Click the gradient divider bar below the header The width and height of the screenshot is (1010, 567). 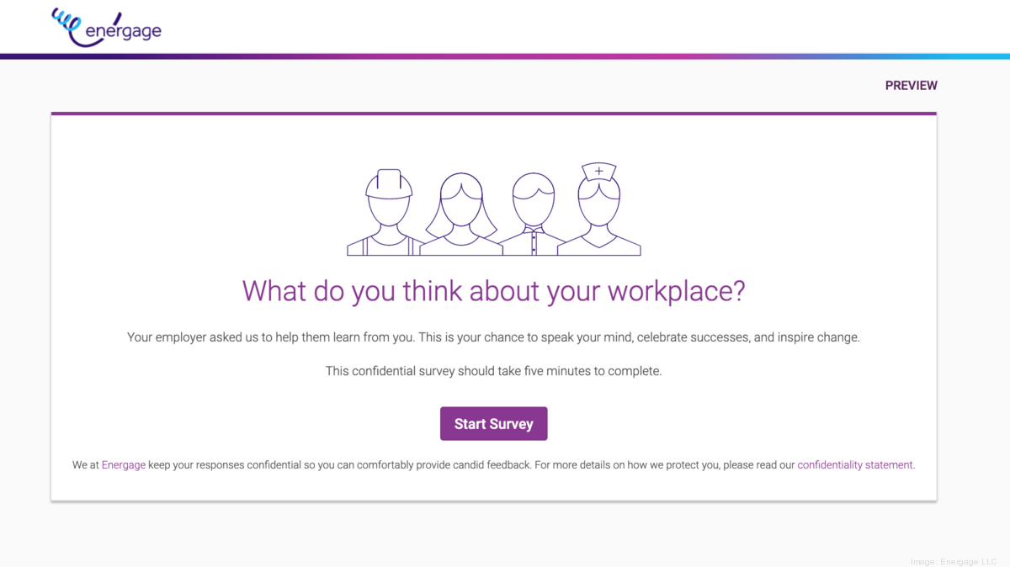505,58
